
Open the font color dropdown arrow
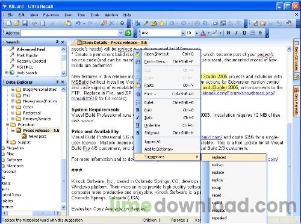(x=208, y=33)
